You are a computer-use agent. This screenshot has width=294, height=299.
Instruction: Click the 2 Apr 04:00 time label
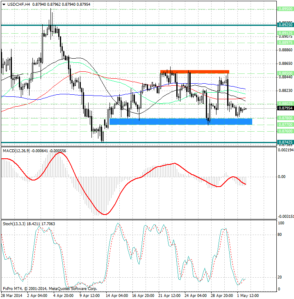(x=37, y=296)
